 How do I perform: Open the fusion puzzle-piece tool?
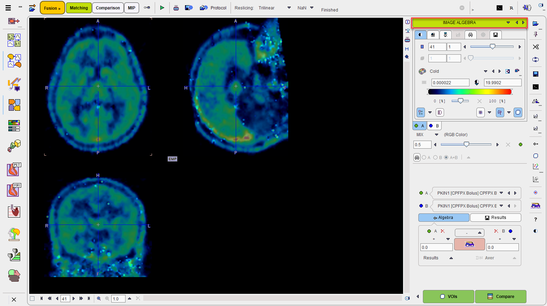pos(14,105)
